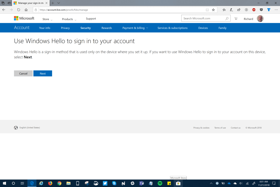Image resolution: width=280 pixels, height=187 pixels.
Task: Add the page to favorites with the star
Action: [x=213, y=10]
